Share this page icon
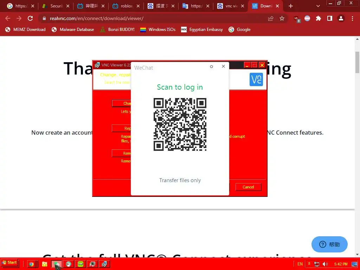Viewport: 360px width, 270px height. pyautogui.click(x=271, y=18)
